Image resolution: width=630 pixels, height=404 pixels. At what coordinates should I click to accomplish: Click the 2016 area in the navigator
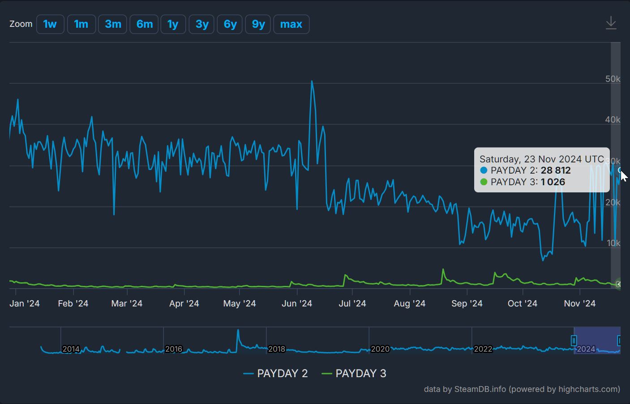[x=174, y=349]
